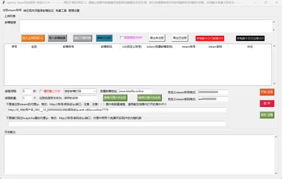Click the 全选 column header
Screen dimensions: 282x179
[34, 47]
